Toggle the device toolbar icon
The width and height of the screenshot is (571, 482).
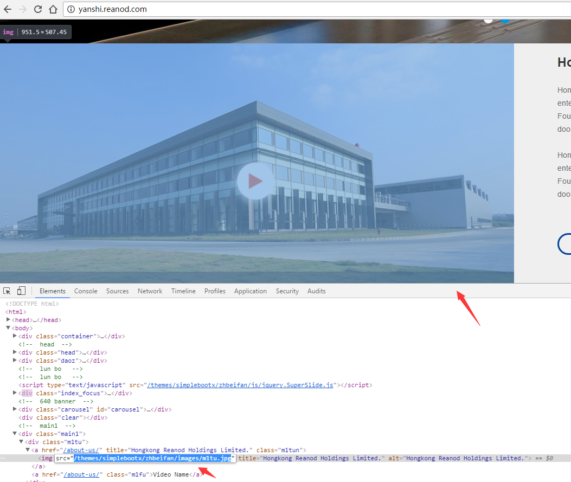click(x=22, y=291)
